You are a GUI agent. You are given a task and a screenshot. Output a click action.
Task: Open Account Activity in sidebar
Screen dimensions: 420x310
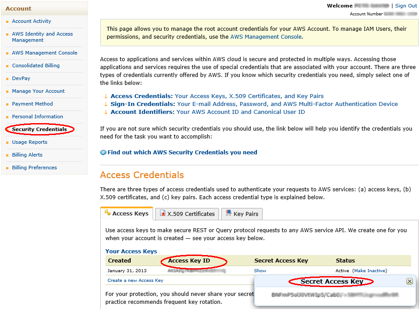pos(32,21)
